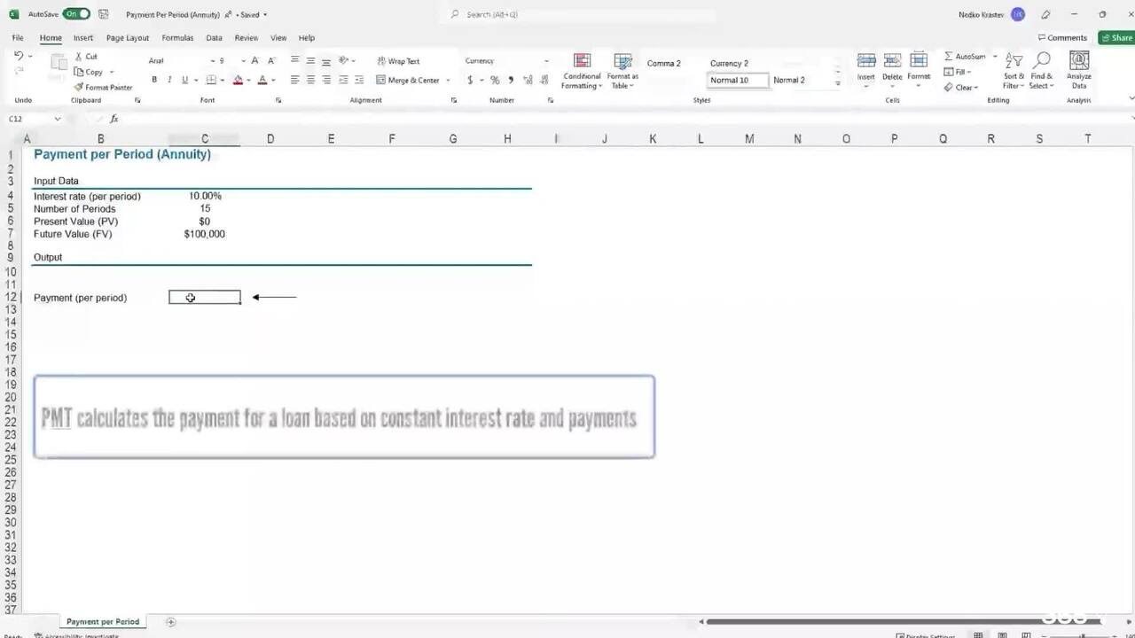The image size is (1135, 638).
Task: Bottom align cell contents
Action: coord(326,61)
